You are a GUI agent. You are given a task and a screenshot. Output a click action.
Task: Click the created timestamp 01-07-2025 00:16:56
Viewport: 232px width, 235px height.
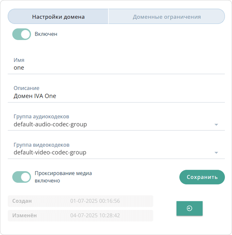point(95,201)
